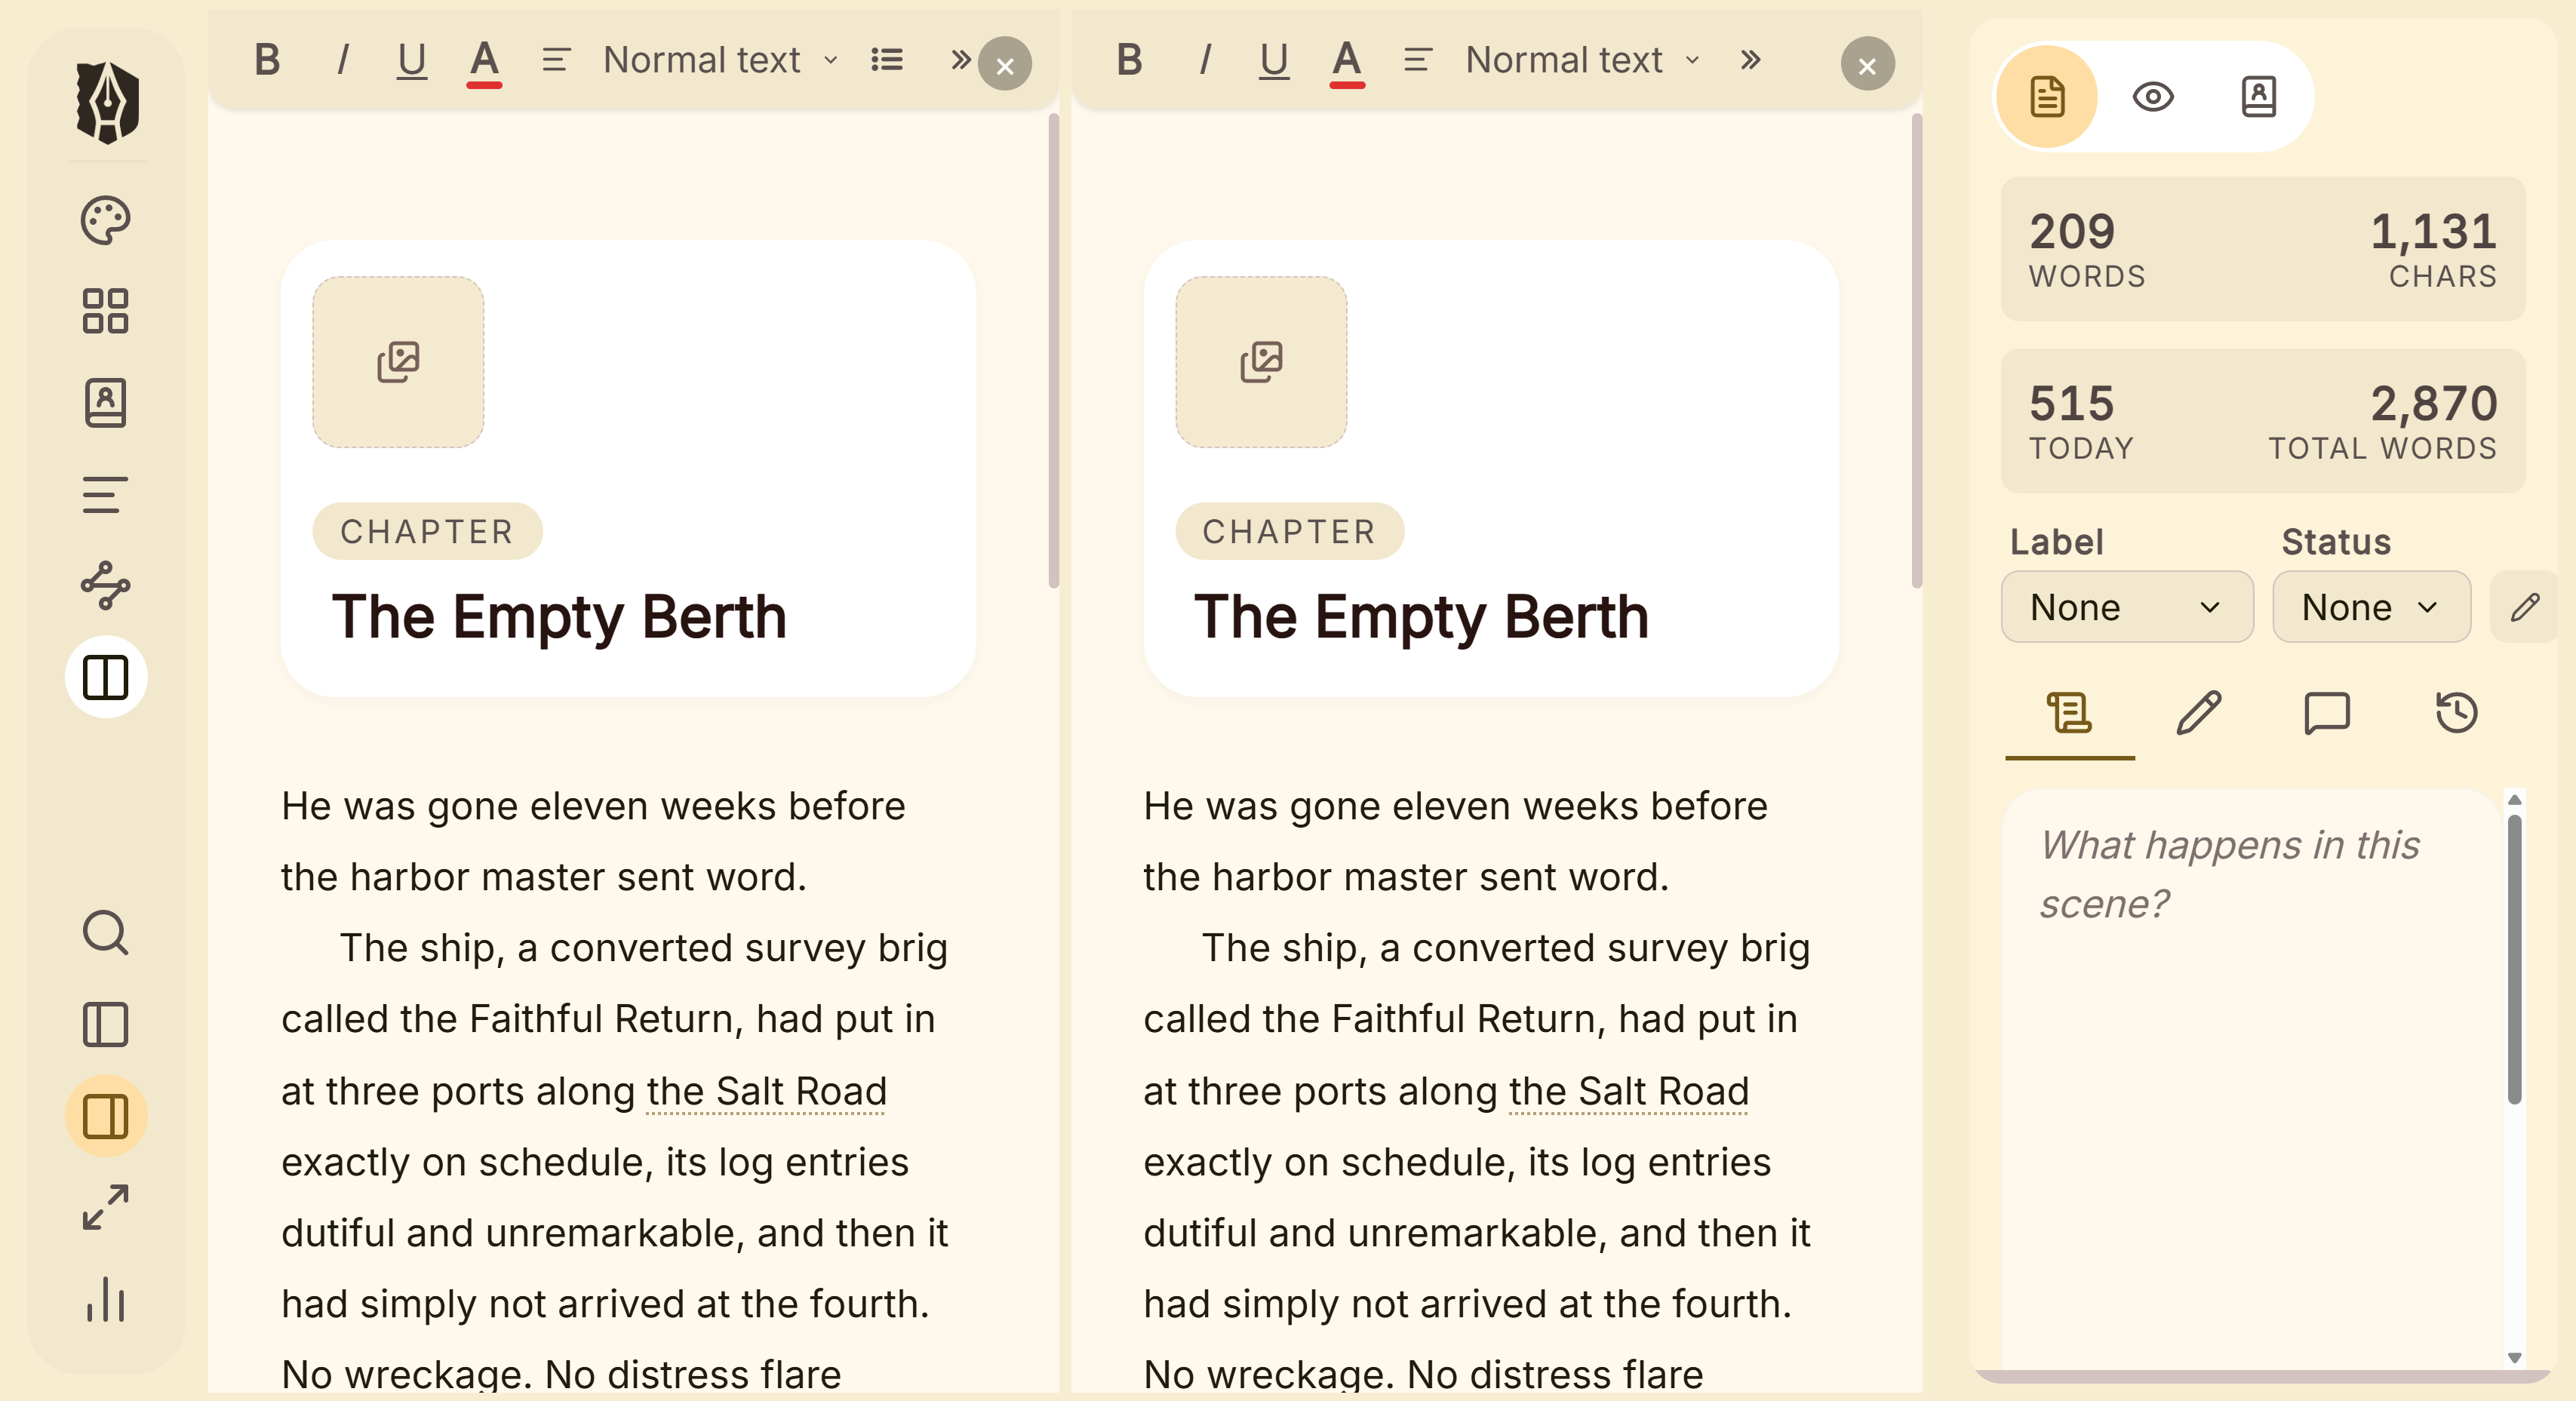The image size is (2576, 1401).
Task: Open writing statistics bar chart
Action: click(x=105, y=1299)
